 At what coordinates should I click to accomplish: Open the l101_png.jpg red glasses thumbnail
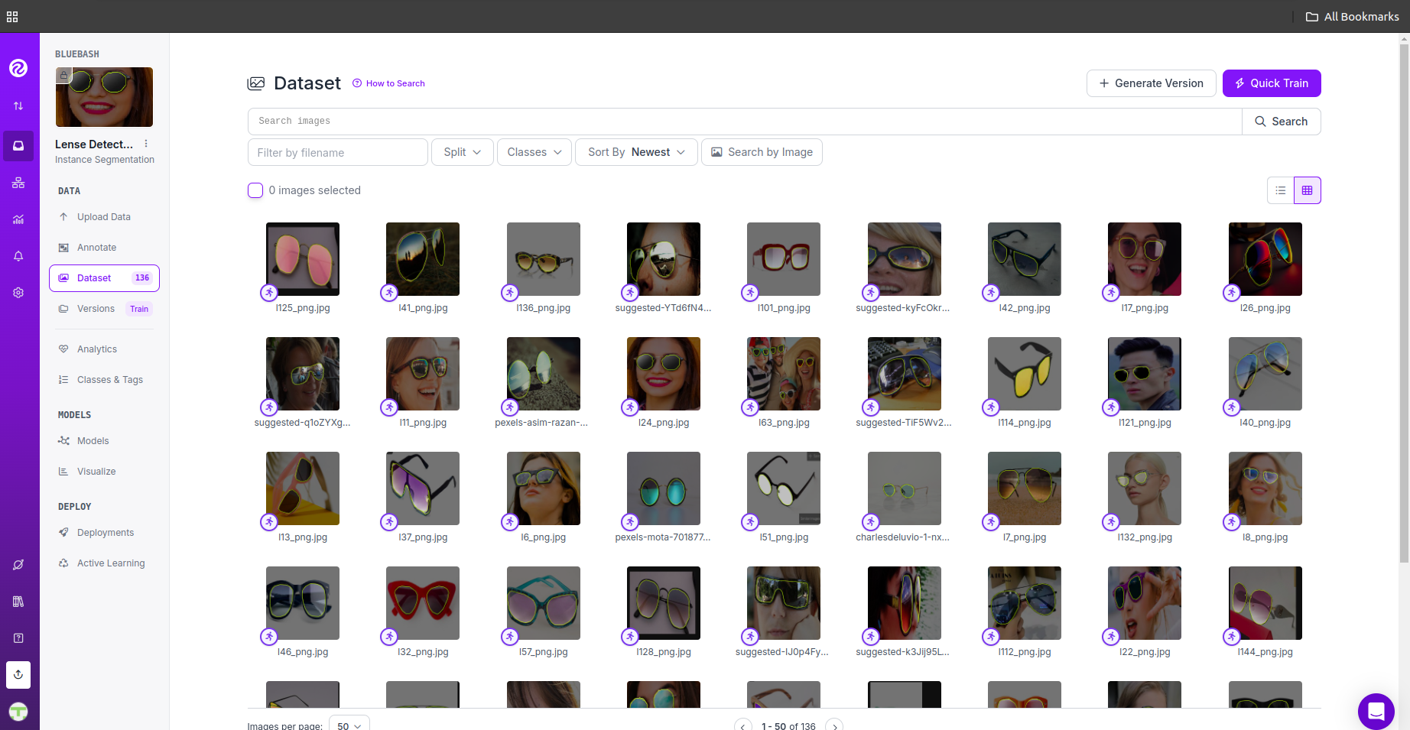pos(784,259)
